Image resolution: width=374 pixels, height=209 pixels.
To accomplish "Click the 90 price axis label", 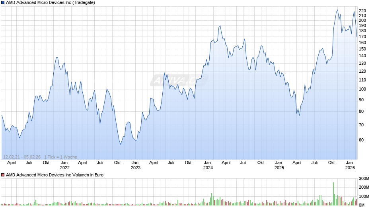I will (x=361, y=100).
